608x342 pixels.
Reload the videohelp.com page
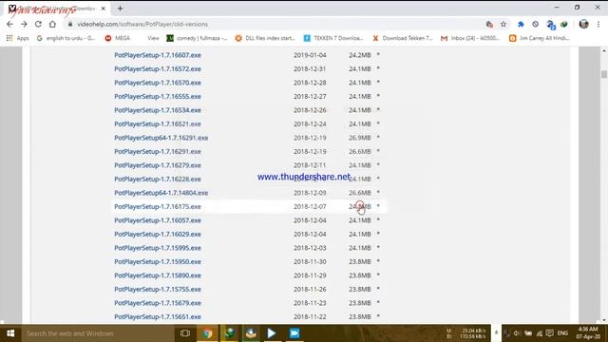(x=38, y=24)
